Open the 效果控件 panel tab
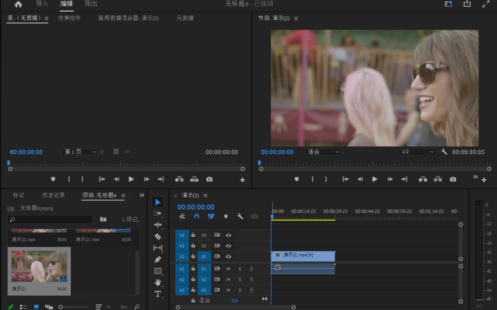Viewport: 497px width, 310px height. click(69, 18)
